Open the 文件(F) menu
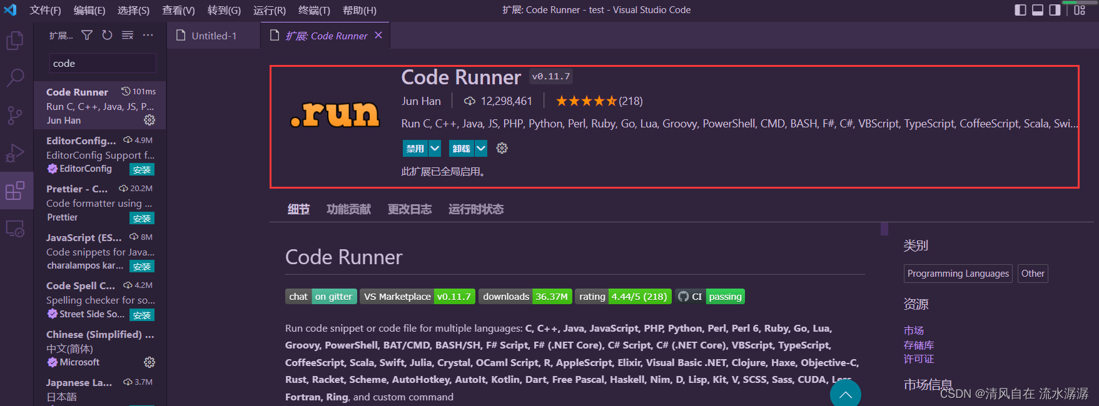Image resolution: width=1099 pixels, height=406 pixels. tap(46, 10)
